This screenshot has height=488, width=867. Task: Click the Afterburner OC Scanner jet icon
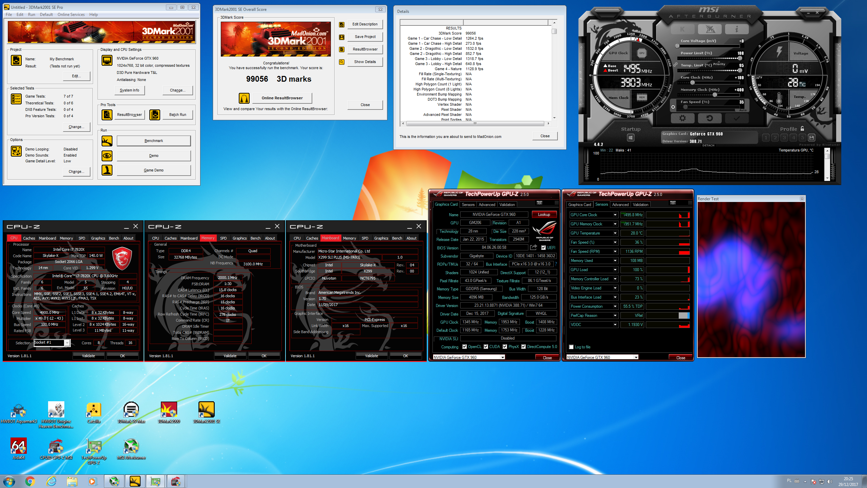[710, 29]
